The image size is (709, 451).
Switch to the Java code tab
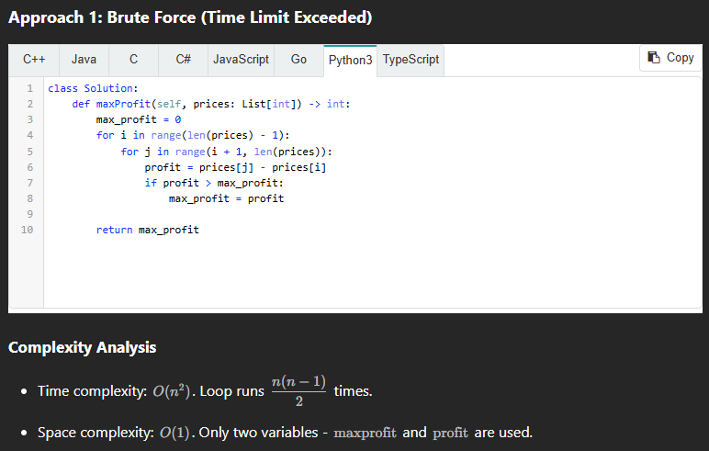tap(84, 60)
